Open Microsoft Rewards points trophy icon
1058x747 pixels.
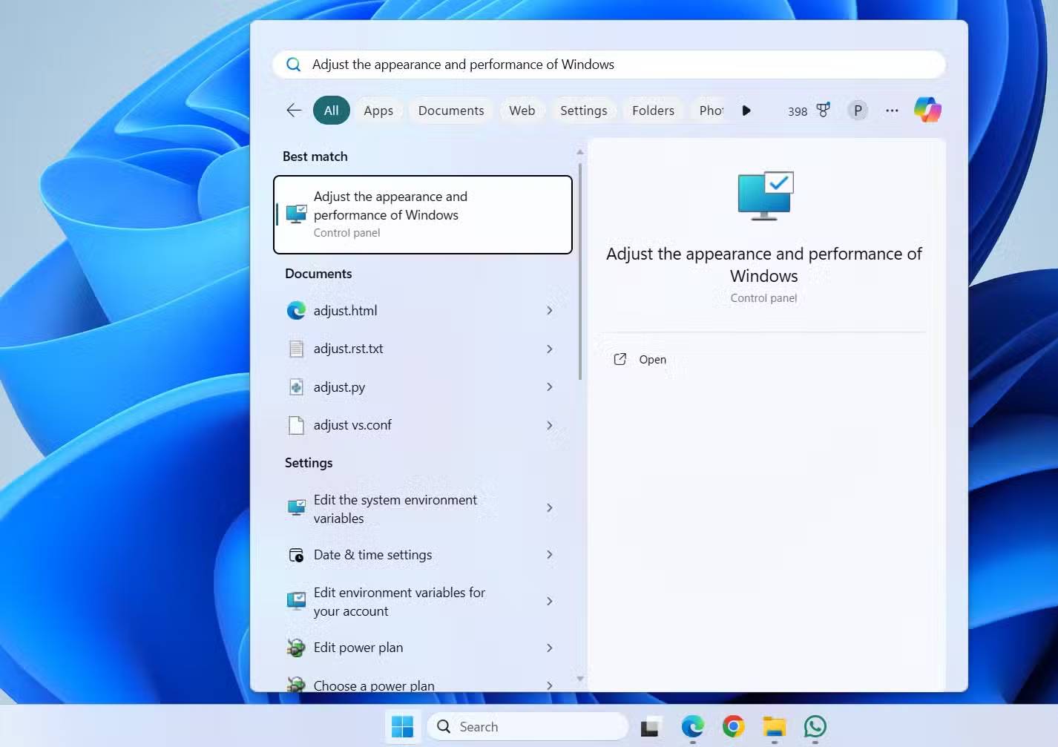(823, 111)
